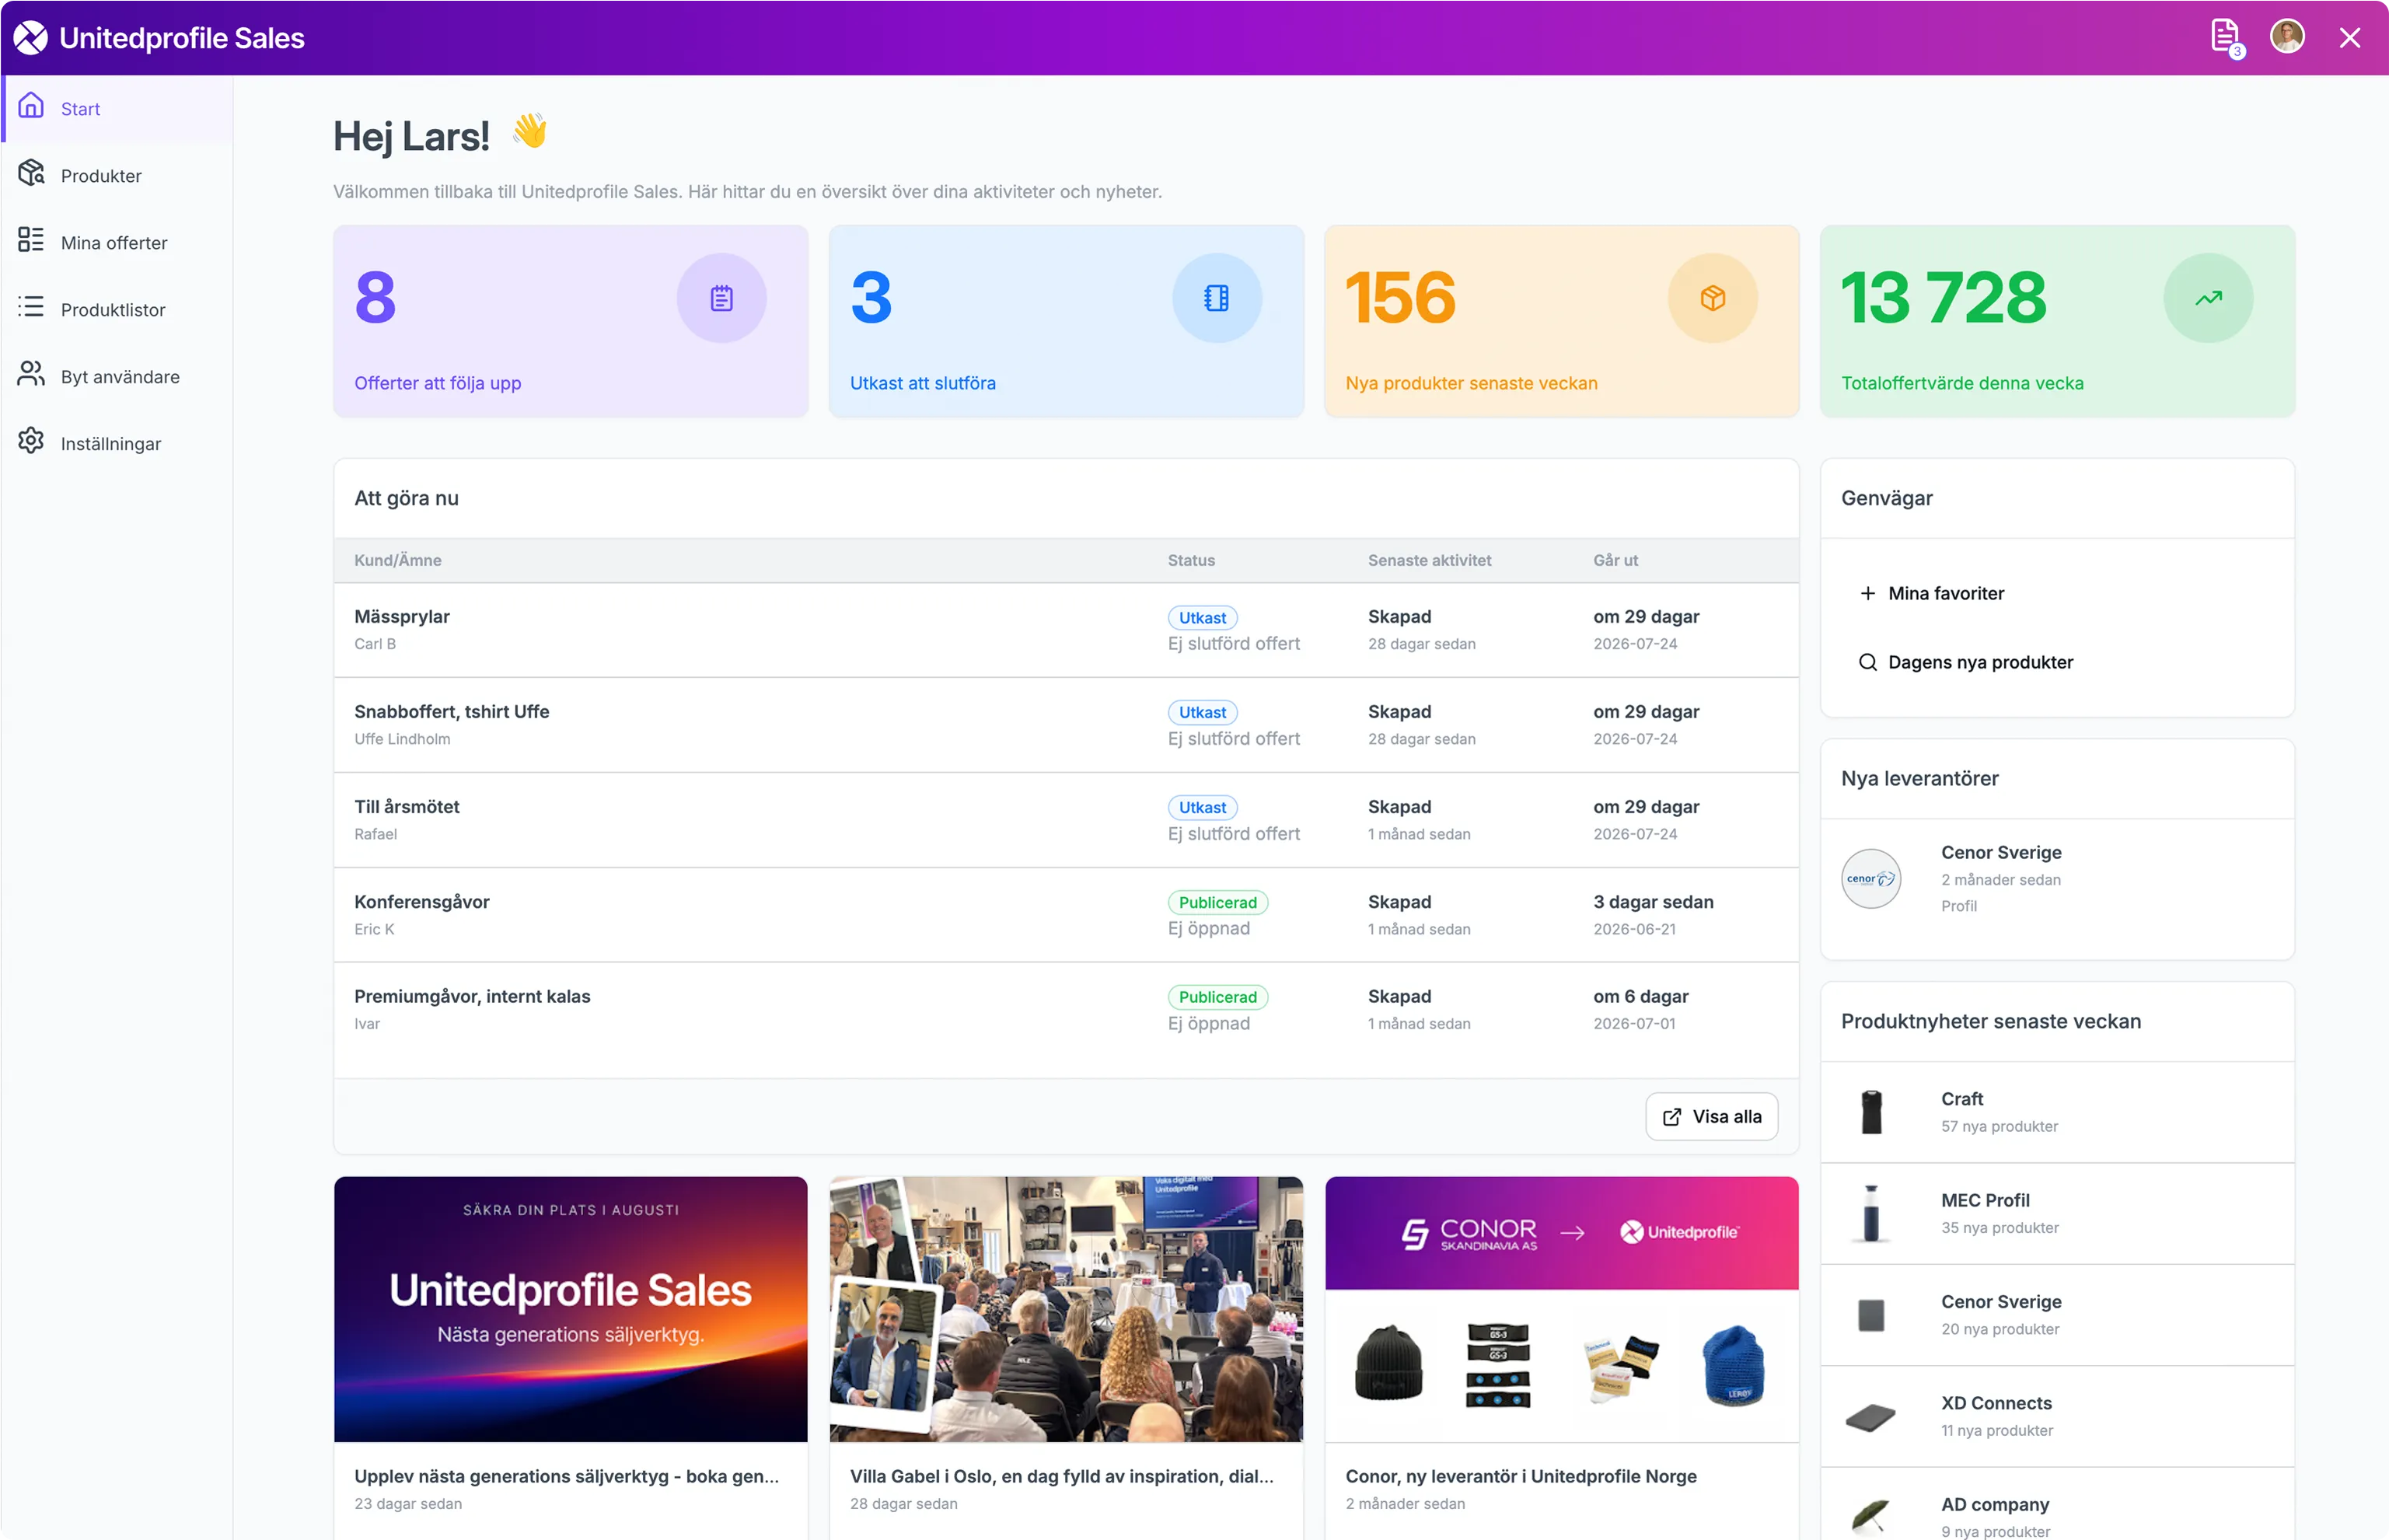This screenshot has width=2389, height=1540.
Task: Click the Mina offerter list icon
Action: (31, 240)
